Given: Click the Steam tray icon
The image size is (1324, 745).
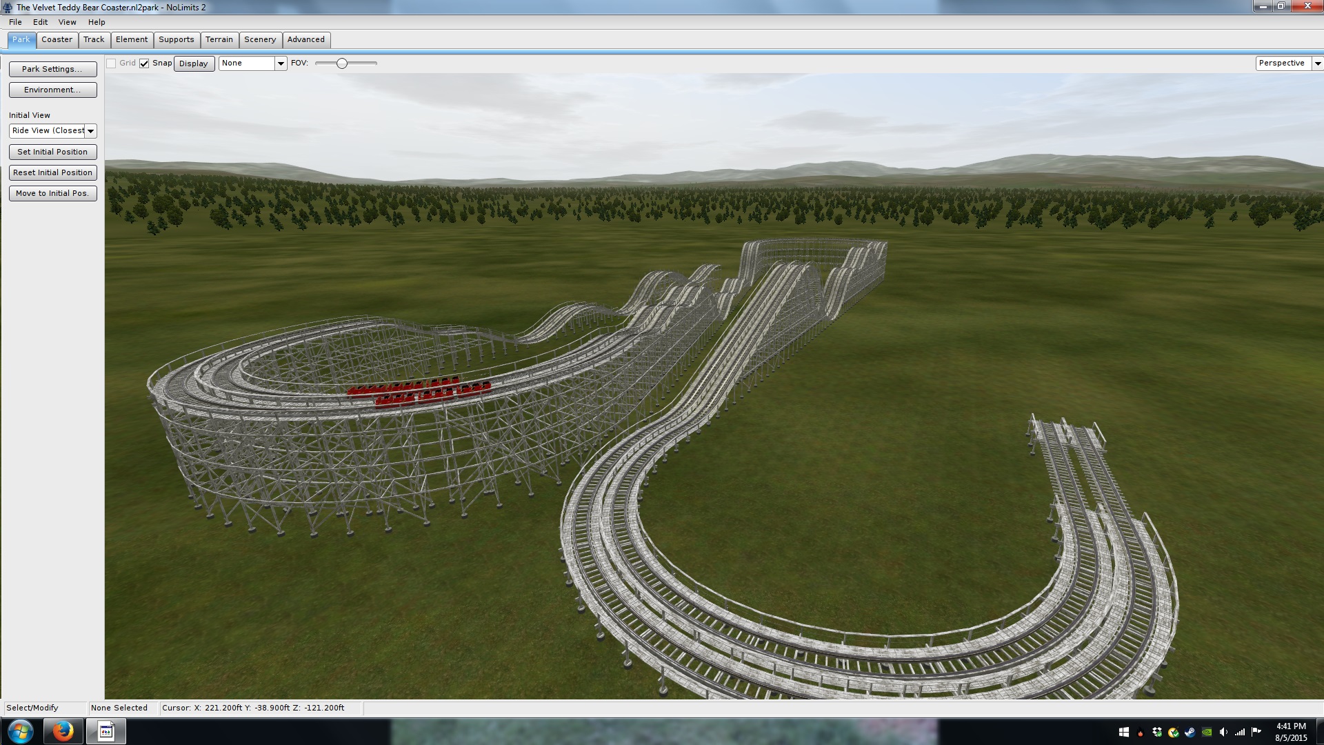Looking at the screenshot, I should 1190,732.
